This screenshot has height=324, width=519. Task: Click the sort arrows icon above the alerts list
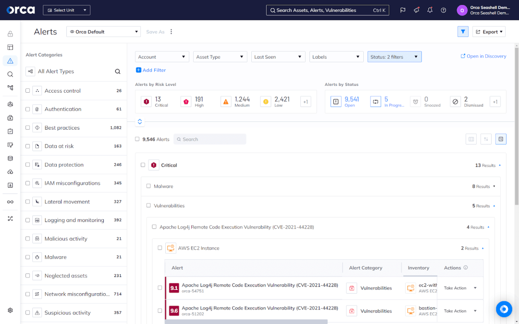pos(486,139)
